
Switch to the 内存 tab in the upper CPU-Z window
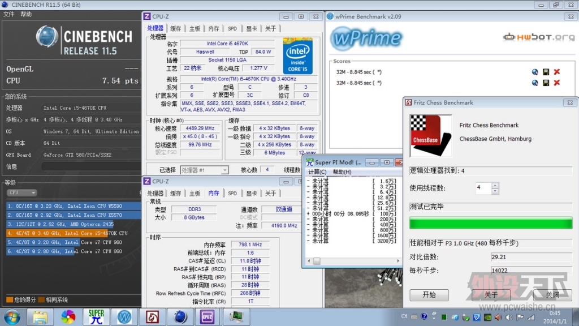[214, 28]
